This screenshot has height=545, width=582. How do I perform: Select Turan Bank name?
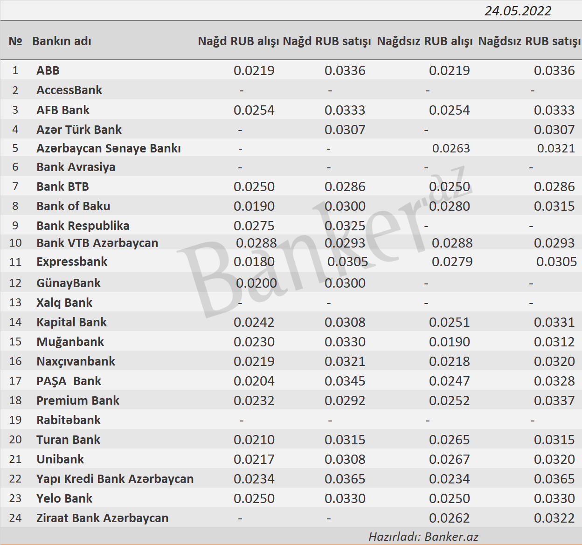tap(68, 440)
